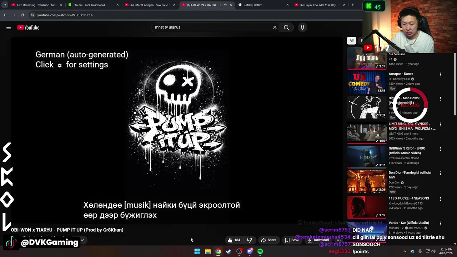Open Ангараг - Балет video title
Screen dimensions: 457x257
(401, 74)
